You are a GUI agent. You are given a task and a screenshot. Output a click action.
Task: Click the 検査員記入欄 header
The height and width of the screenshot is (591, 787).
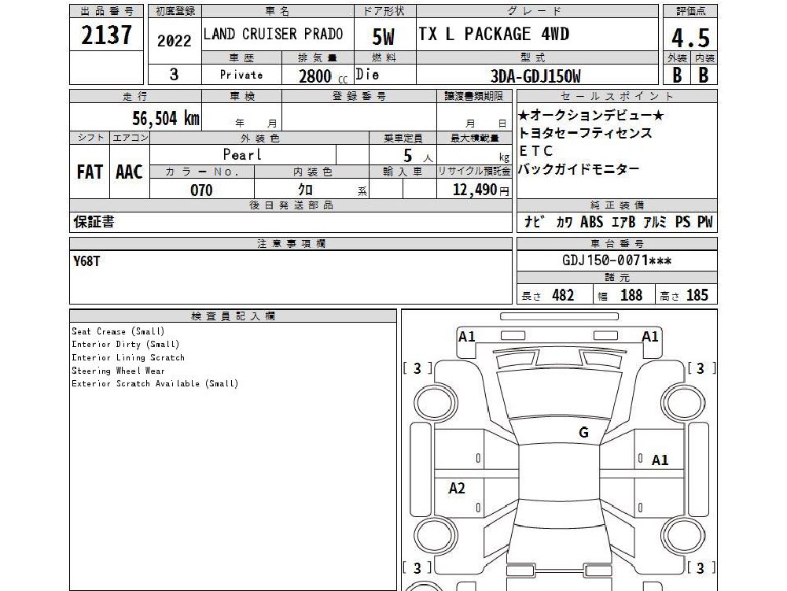point(233,316)
